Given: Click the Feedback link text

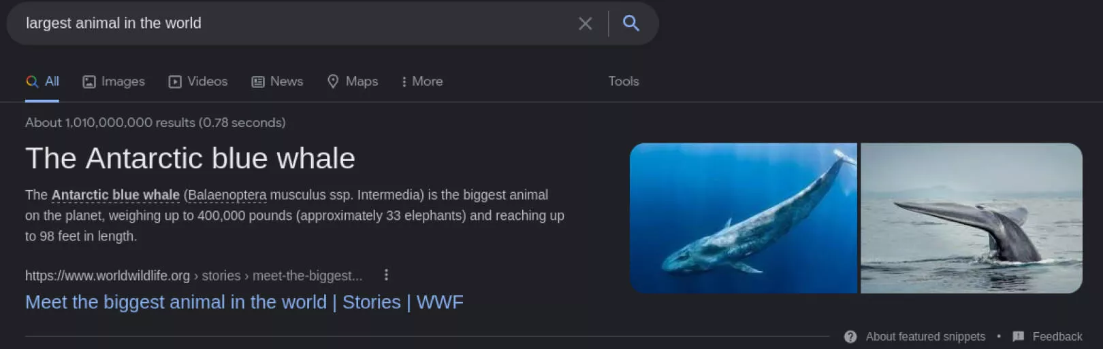Looking at the screenshot, I should (1057, 337).
